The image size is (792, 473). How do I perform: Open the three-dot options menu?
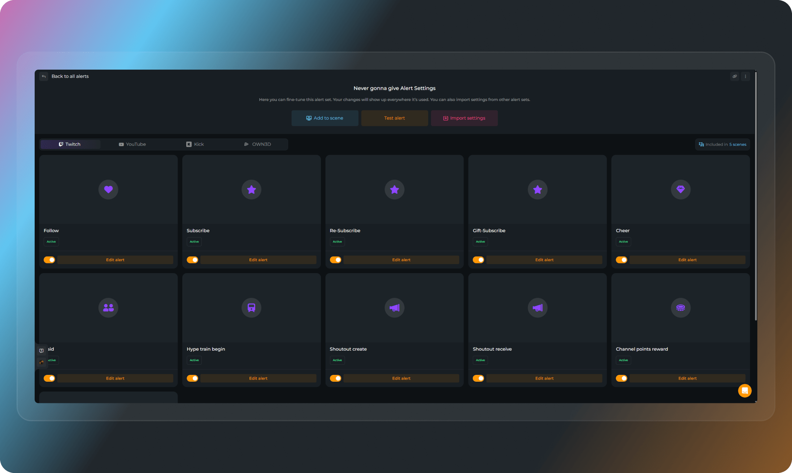coord(745,76)
